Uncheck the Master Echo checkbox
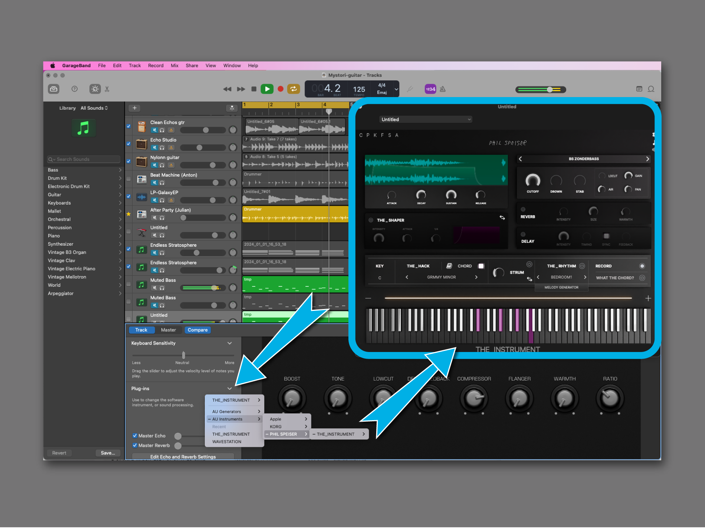The width and height of the screenshot is (705, 528). (135, 436)
